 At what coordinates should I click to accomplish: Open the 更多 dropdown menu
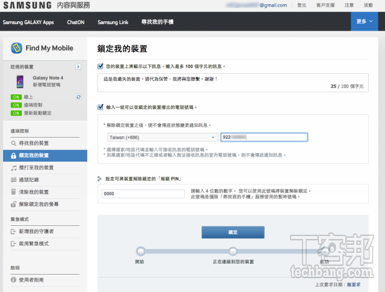pos(364,22)
